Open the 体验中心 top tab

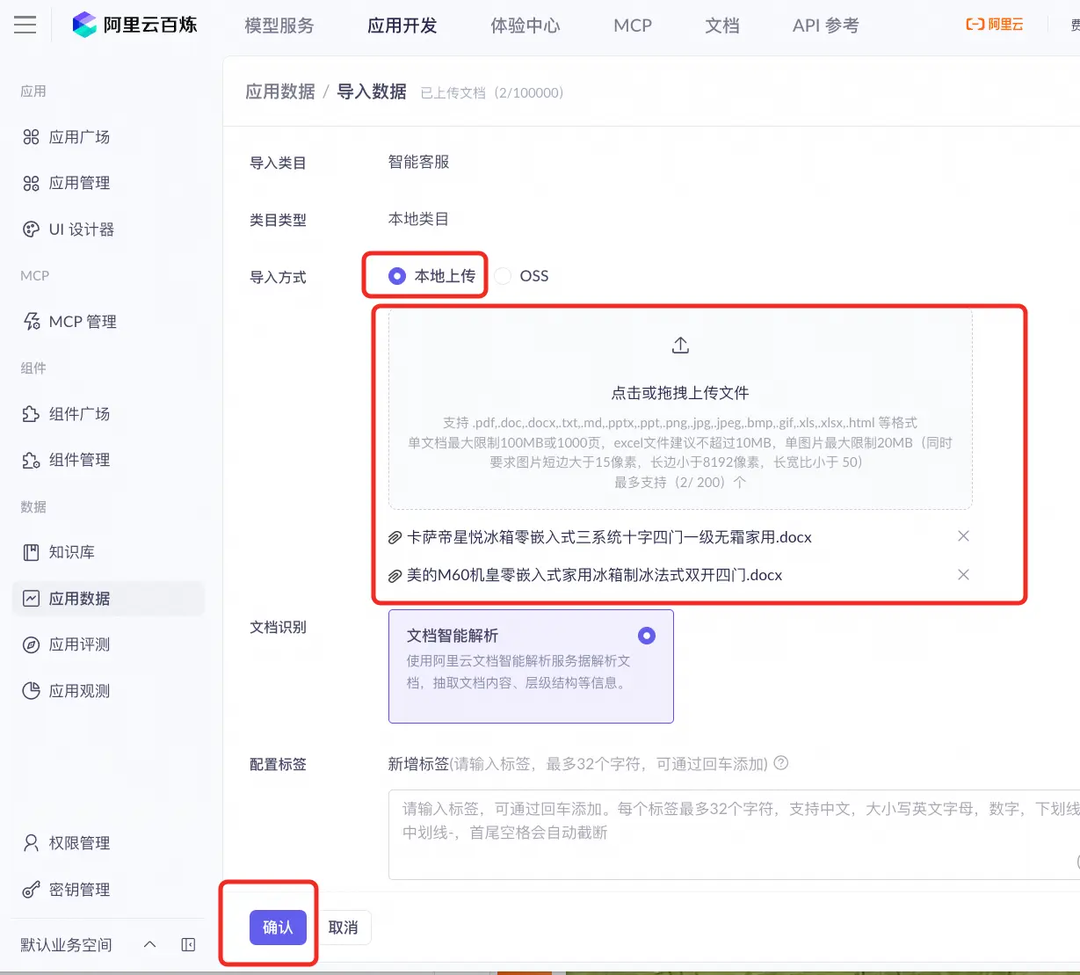point(526,25)
